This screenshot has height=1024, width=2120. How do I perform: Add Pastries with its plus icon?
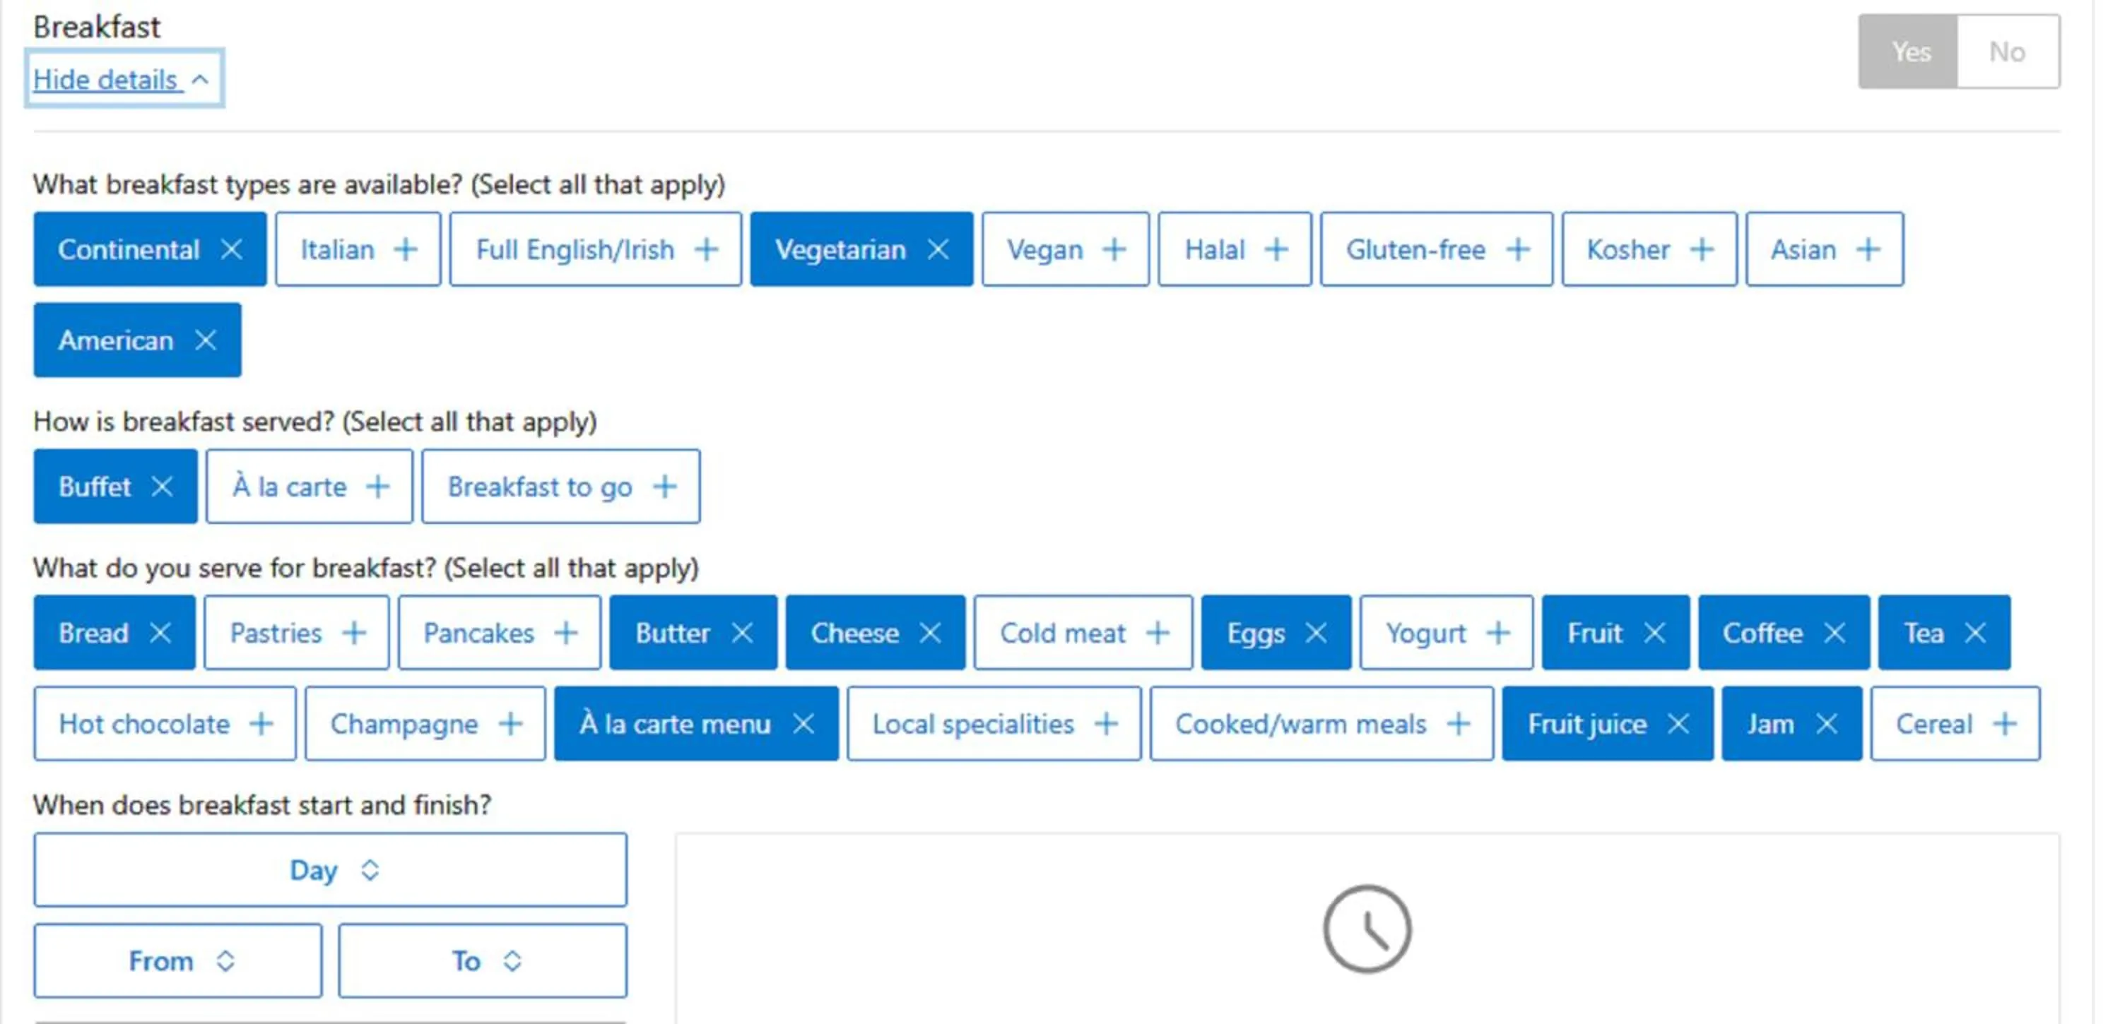coord(354,633)
